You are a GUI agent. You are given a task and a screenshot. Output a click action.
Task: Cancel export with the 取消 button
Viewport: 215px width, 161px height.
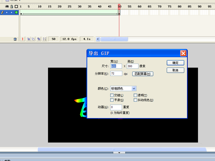[x=175, y=70]
